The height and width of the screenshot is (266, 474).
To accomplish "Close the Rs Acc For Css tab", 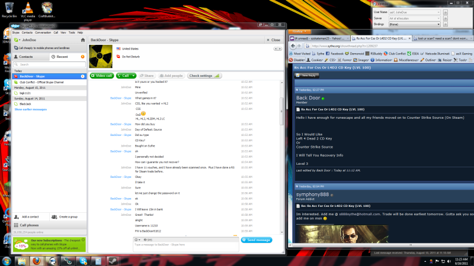I will 409,38.
